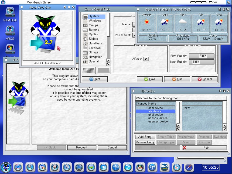Select the Listviews category in Zune list

point(94,48)
